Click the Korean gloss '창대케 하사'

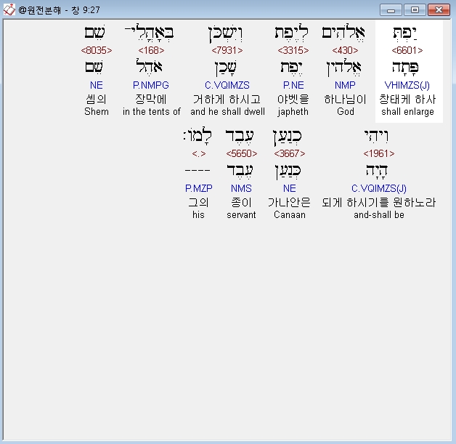[x=407, y=100]
